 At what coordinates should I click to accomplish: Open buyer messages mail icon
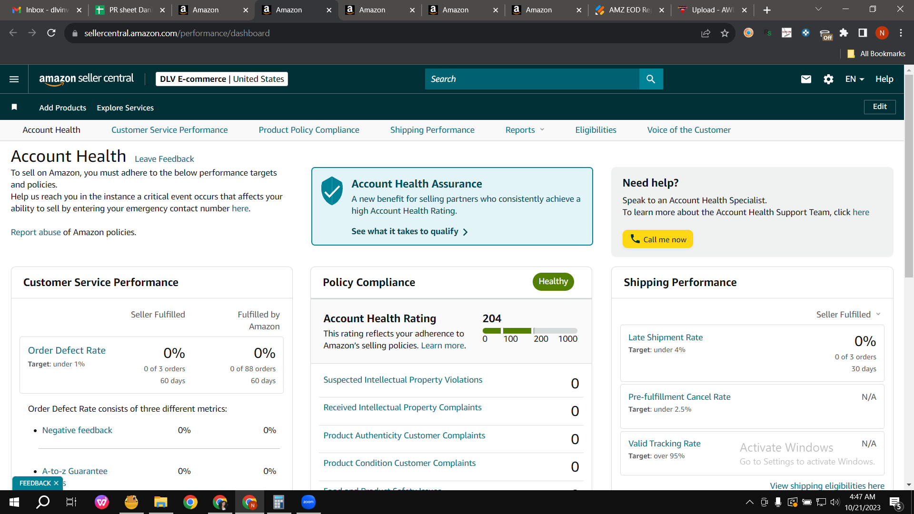(x=806, y=79)
